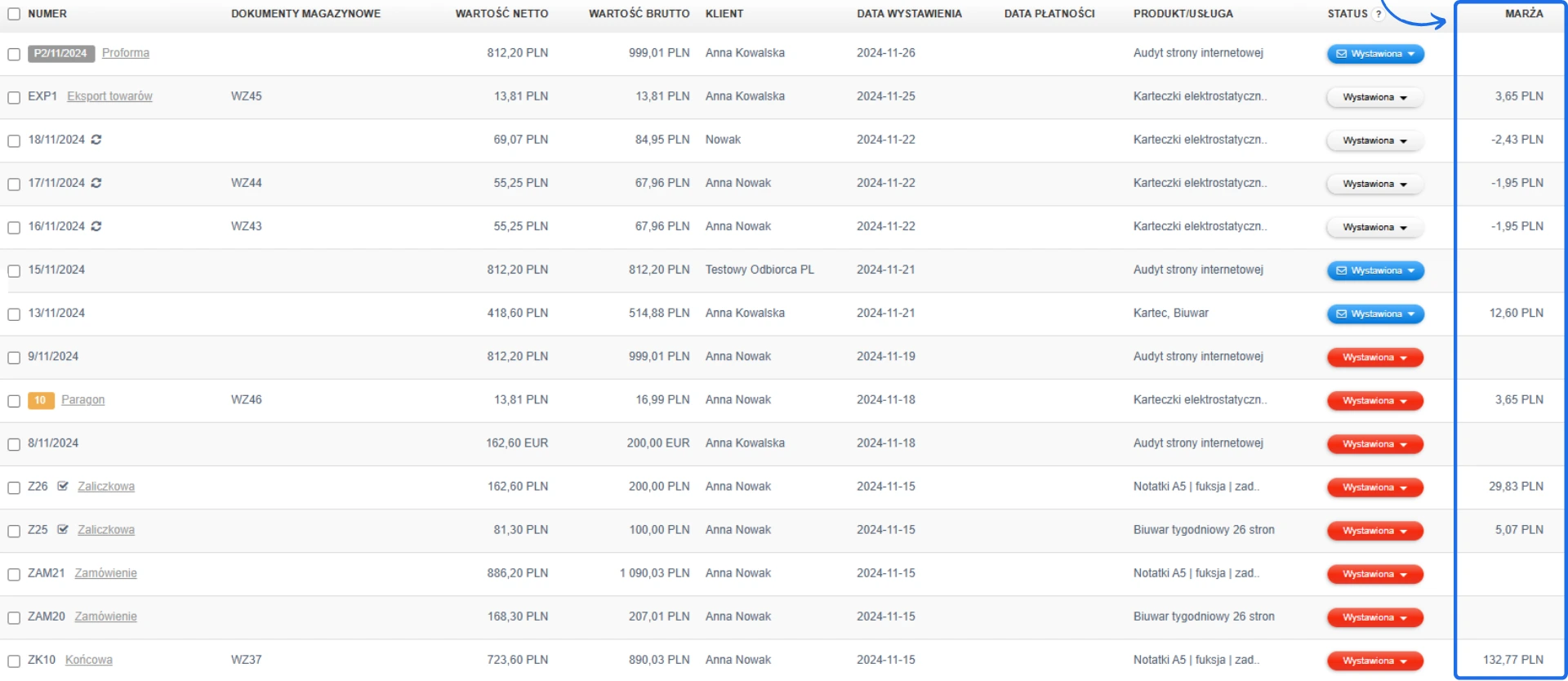Click the recurring icon beside invoice 16/11/2024
The height and width of the screenshot is (681, 1568).
(x=96, y=226)
